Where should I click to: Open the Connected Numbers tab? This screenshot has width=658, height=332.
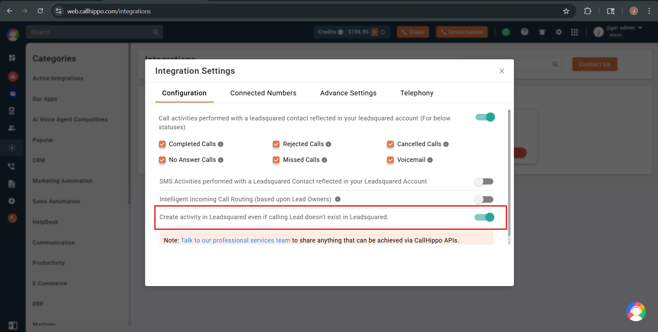(x=263, y=93)
